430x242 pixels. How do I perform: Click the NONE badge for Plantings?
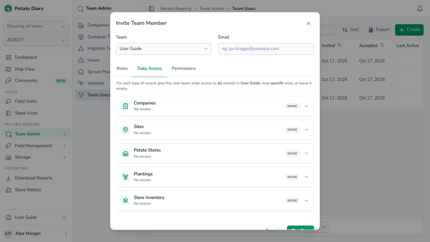click(292, 177)
